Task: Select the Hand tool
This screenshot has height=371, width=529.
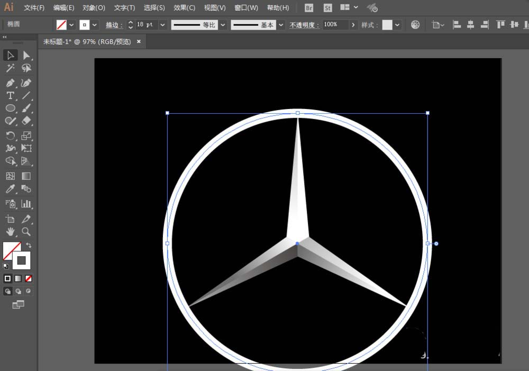Action: 10,232
